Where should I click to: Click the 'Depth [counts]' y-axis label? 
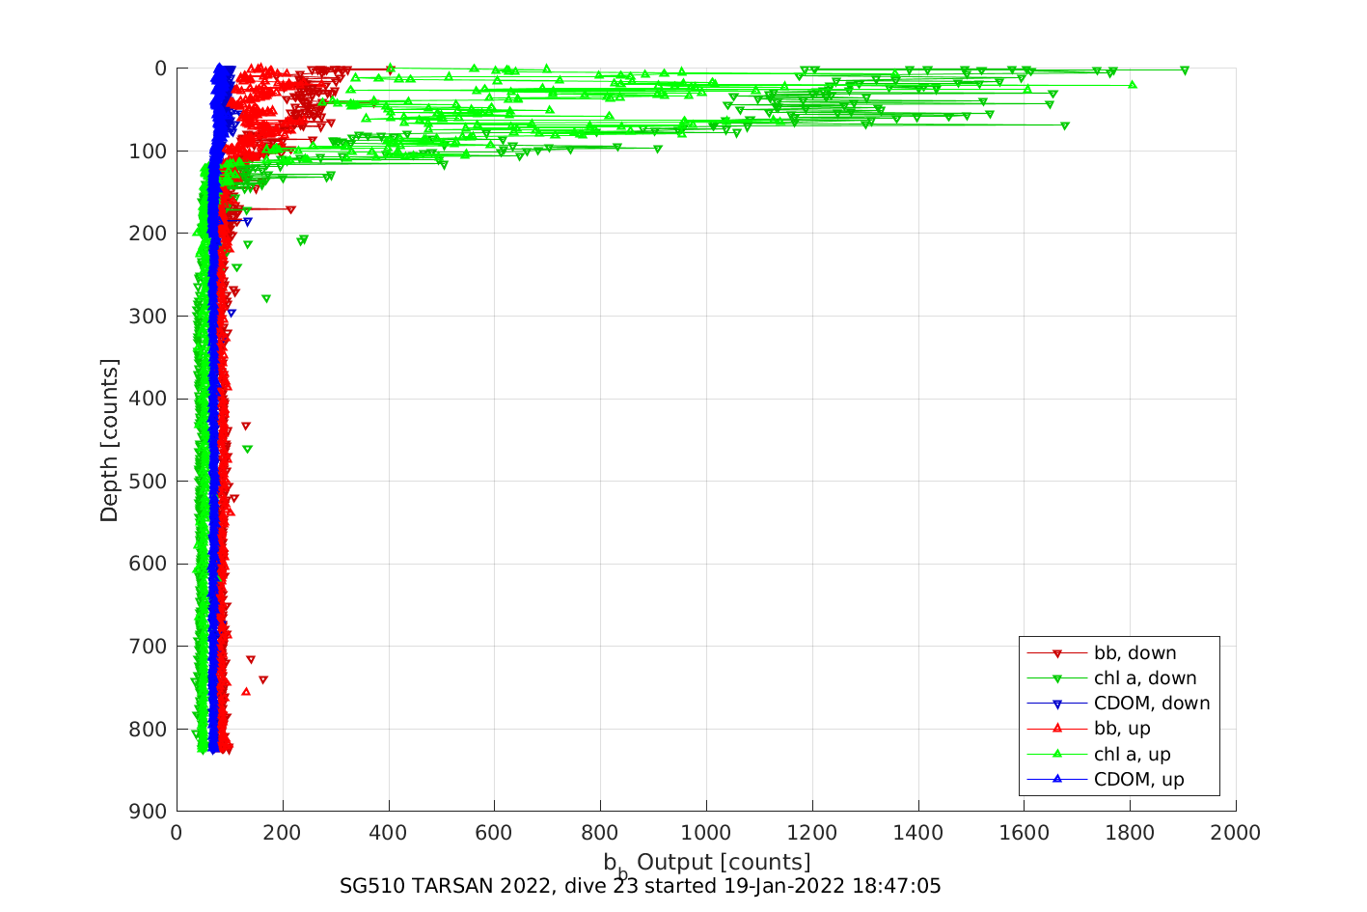[109, 440]
